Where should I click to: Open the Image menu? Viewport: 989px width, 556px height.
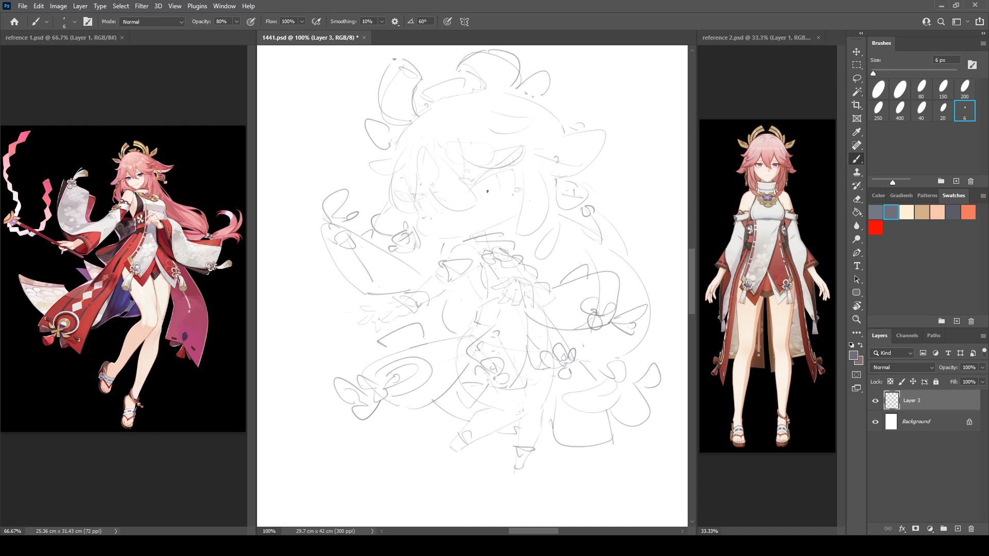click(58, 6)
